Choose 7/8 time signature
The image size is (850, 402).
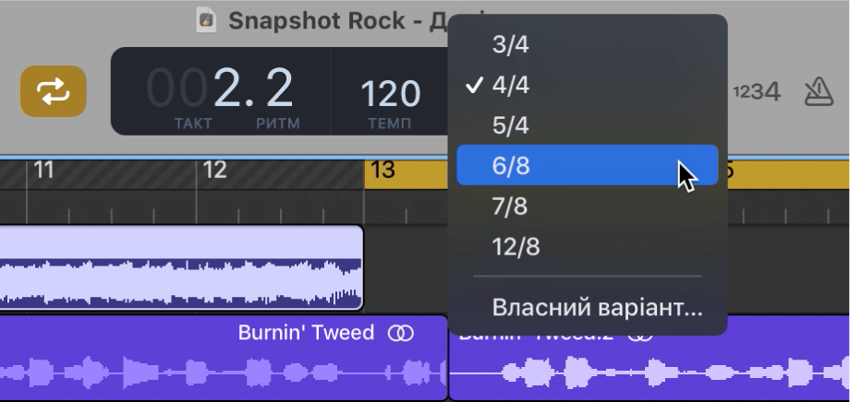511,207
